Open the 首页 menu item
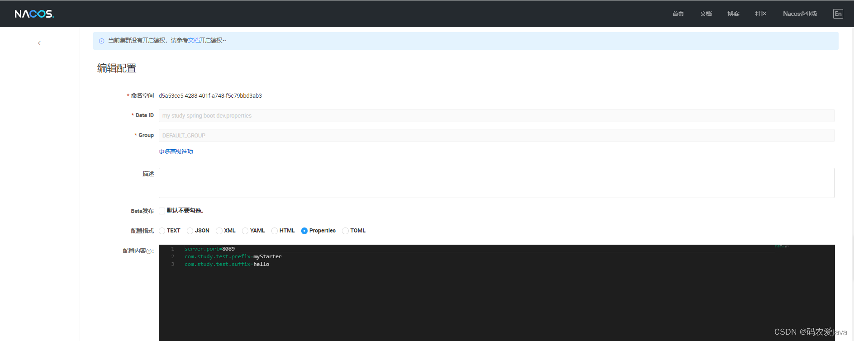This screenshot has width=854, height=341. pos(678,14)
